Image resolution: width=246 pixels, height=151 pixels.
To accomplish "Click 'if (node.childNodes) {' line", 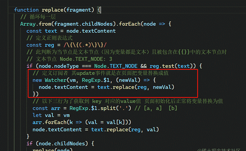I will tap(60, 143).
